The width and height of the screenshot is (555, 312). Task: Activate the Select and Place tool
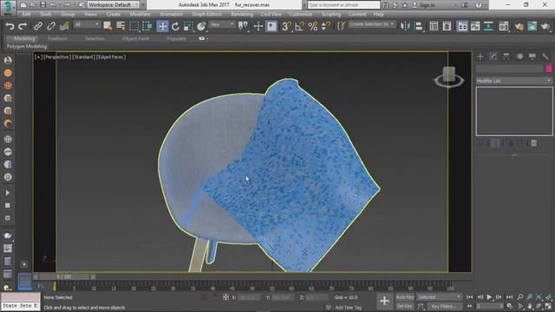tap(201, 26)
